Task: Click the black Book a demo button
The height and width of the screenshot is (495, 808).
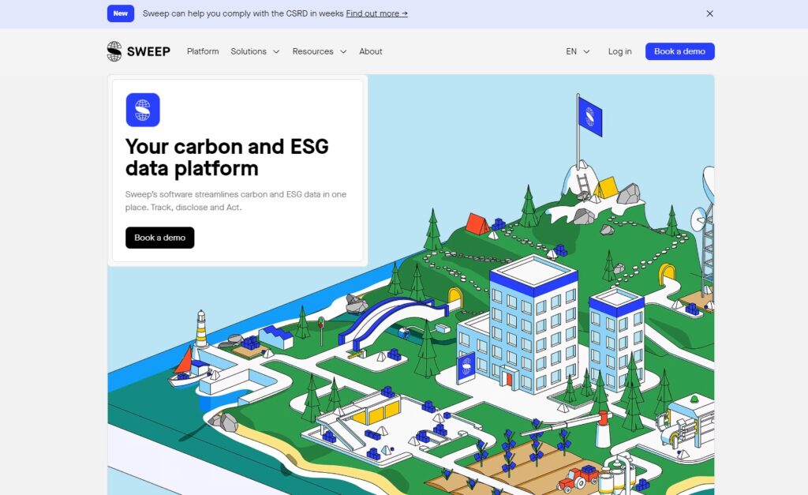Action: coord(159,238)
